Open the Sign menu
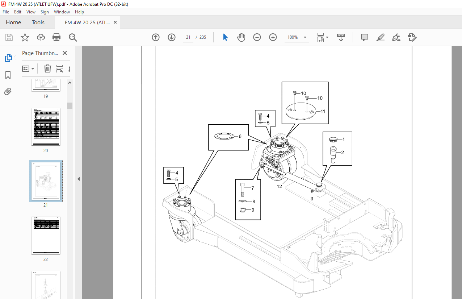Viewport: 462px width, 299px height. pyautogui.click(x=45, y=12)
